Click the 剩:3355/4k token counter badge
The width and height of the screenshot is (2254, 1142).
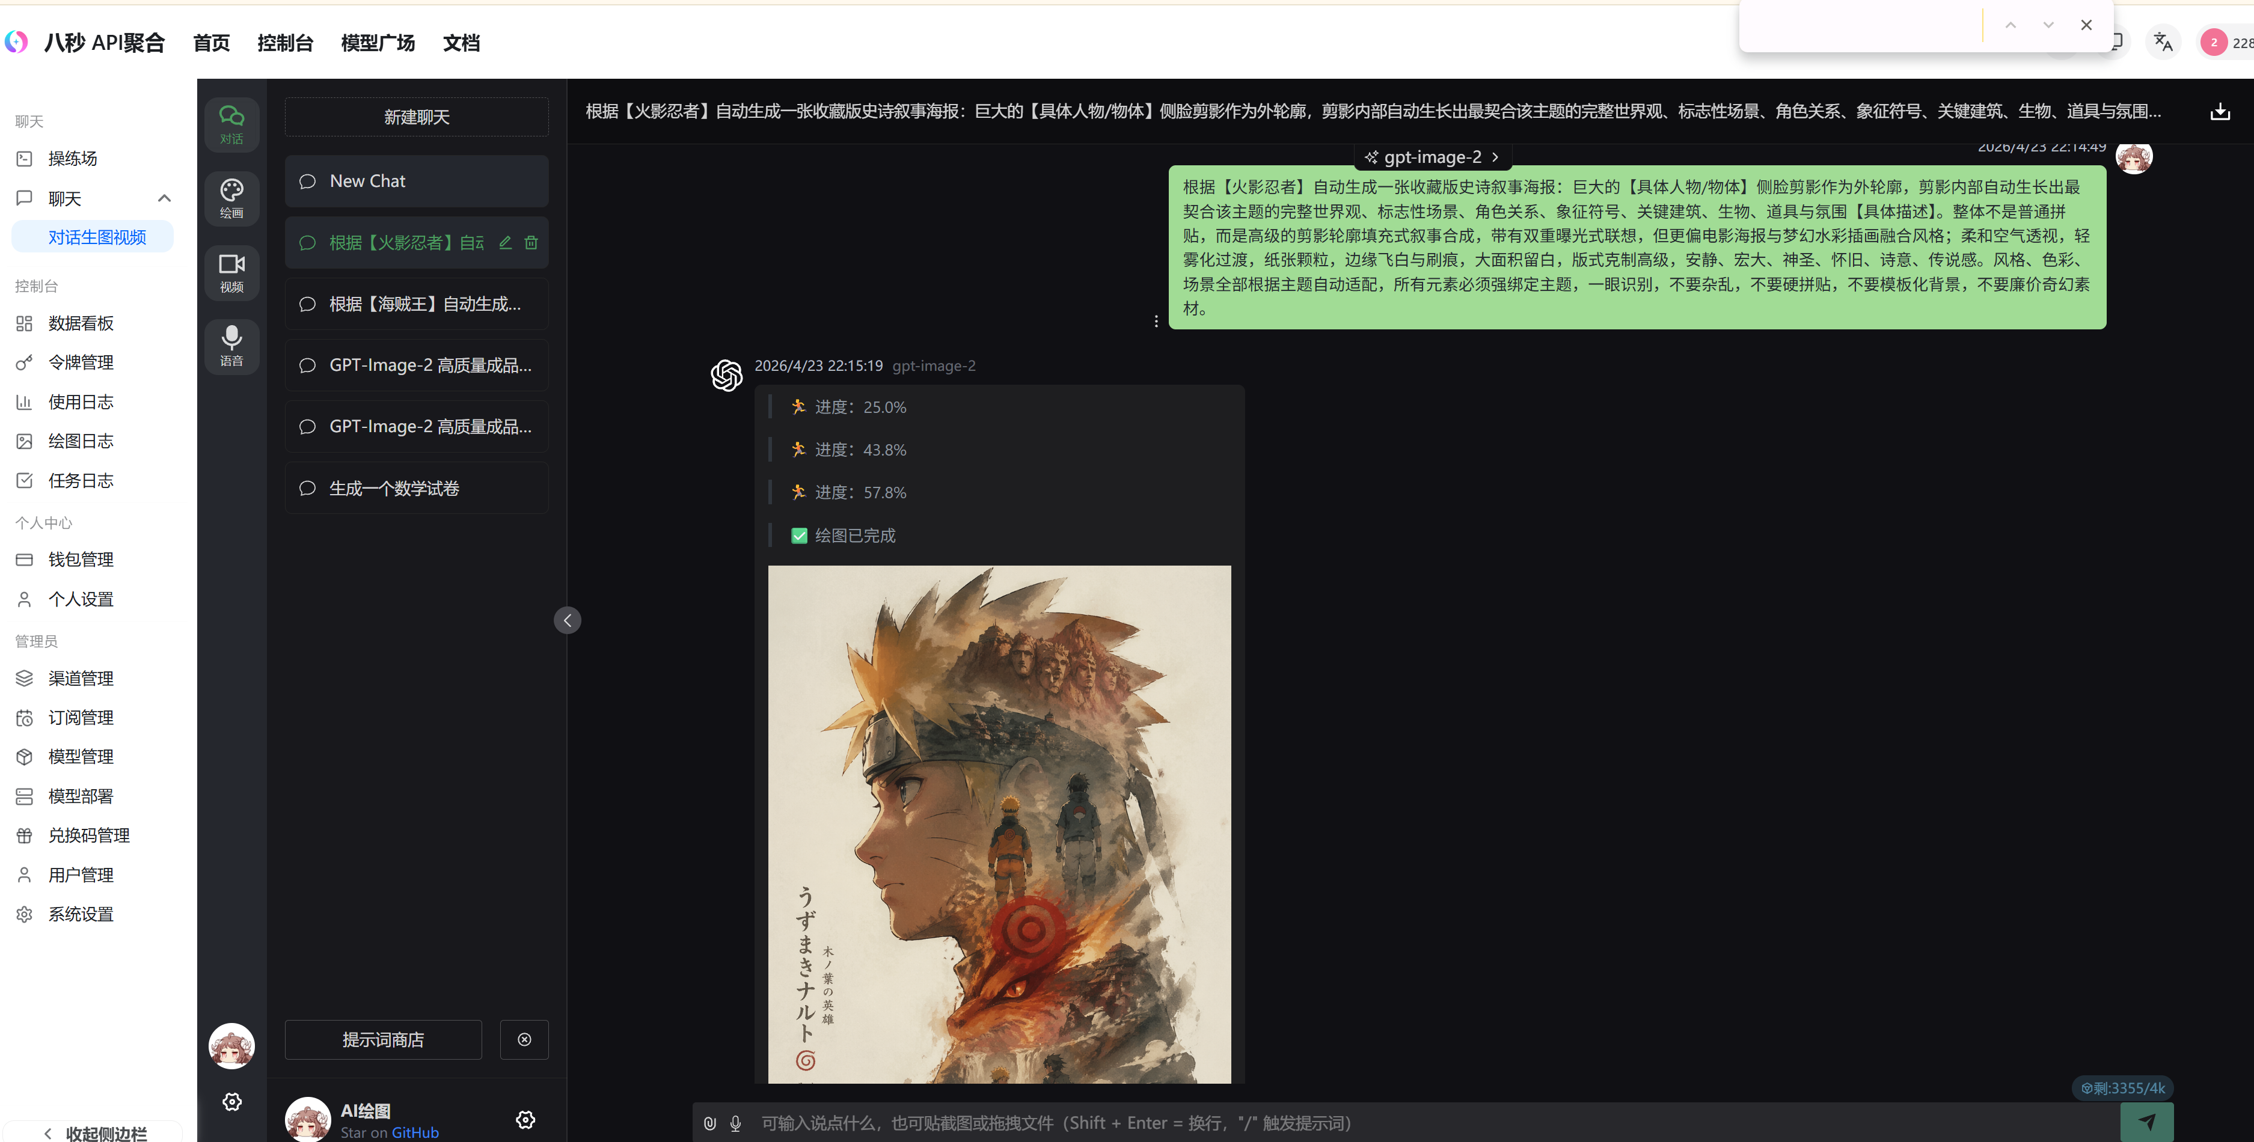[2123, 1088]
